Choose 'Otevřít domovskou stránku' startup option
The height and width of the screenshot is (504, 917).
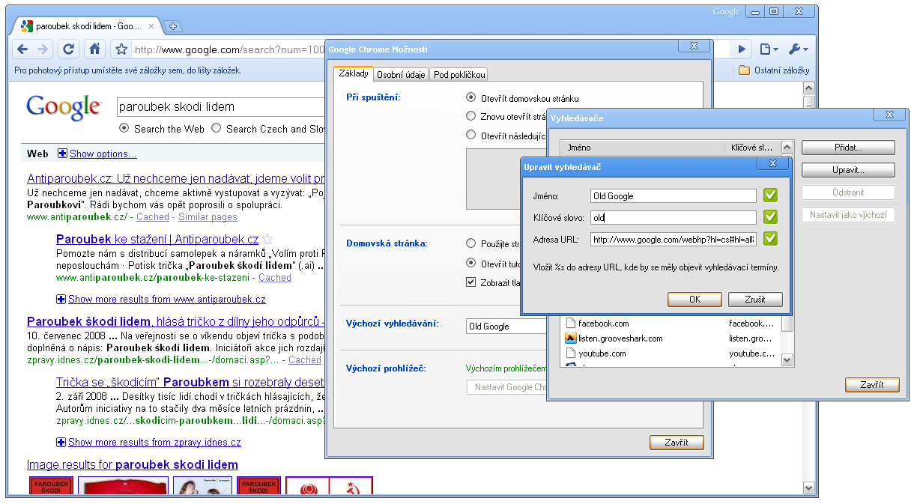tap(470, 97)
